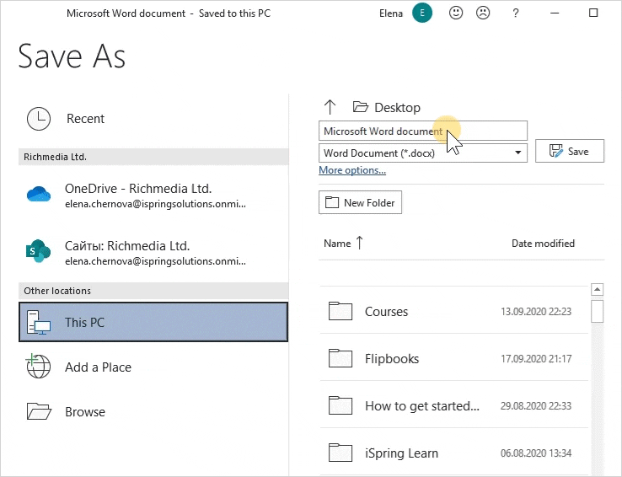Click the Flipbooks folder icon
The width and height of the screenshot is (622, 477).
[x=340, y=358]
